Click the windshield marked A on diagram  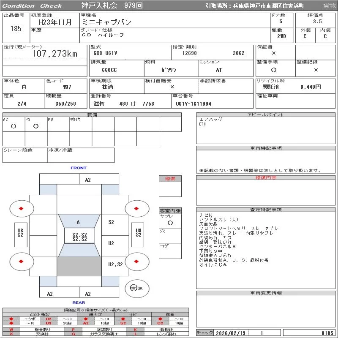click(x=79, y=222)
